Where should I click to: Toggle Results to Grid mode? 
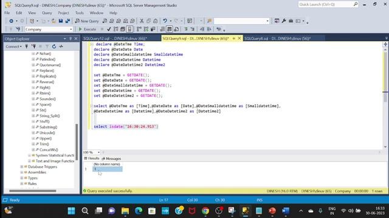click(x=169, y=29)
